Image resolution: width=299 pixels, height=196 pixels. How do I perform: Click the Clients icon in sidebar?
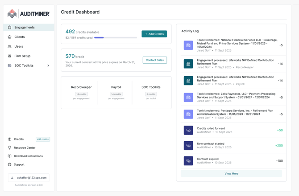click(10, 37)
